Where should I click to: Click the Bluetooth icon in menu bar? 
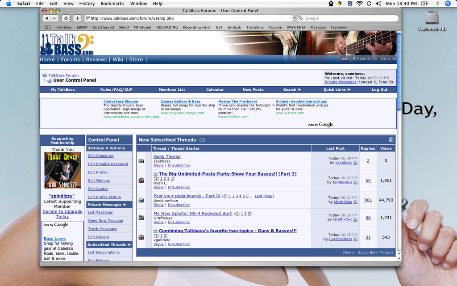click(437, 4)
